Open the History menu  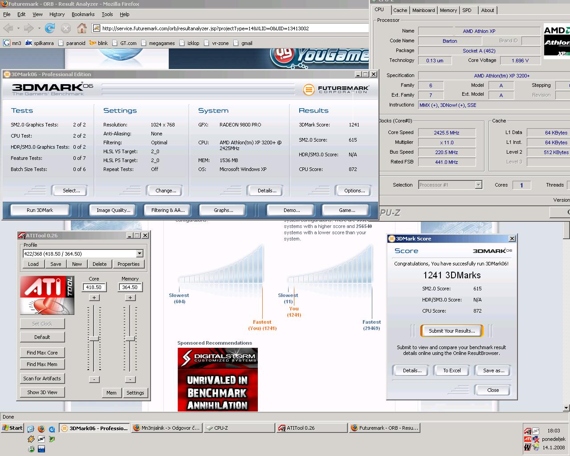[57, 14]
